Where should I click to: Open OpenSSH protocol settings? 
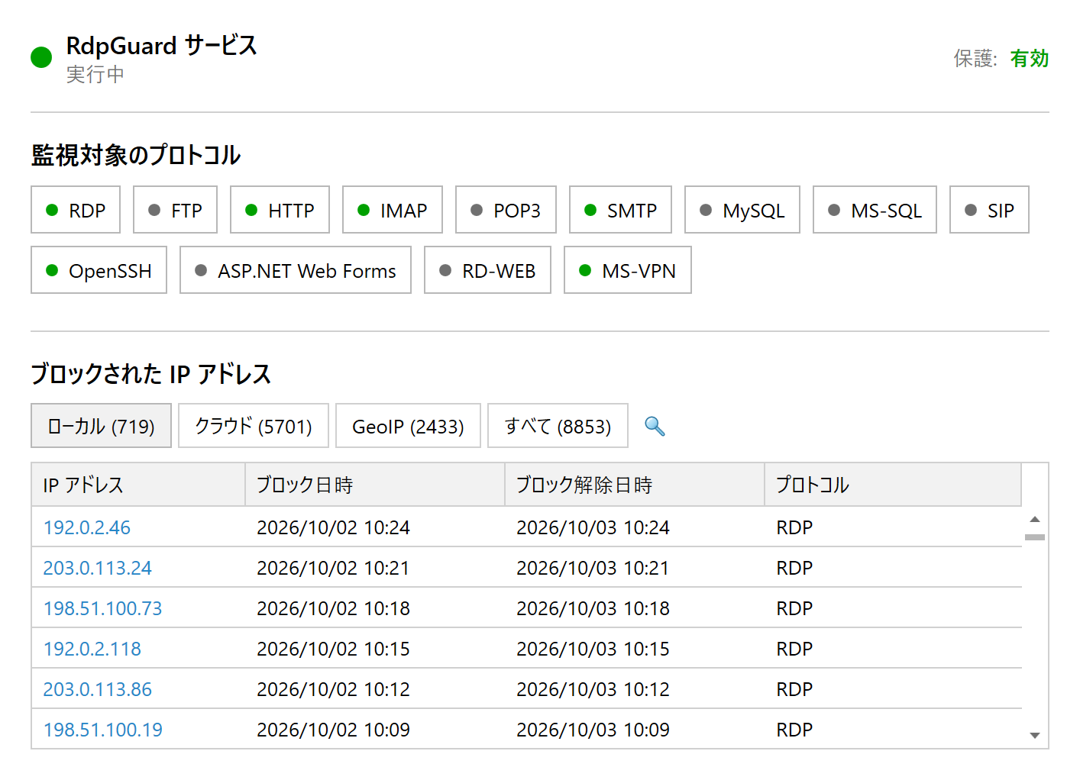(99, 270)
